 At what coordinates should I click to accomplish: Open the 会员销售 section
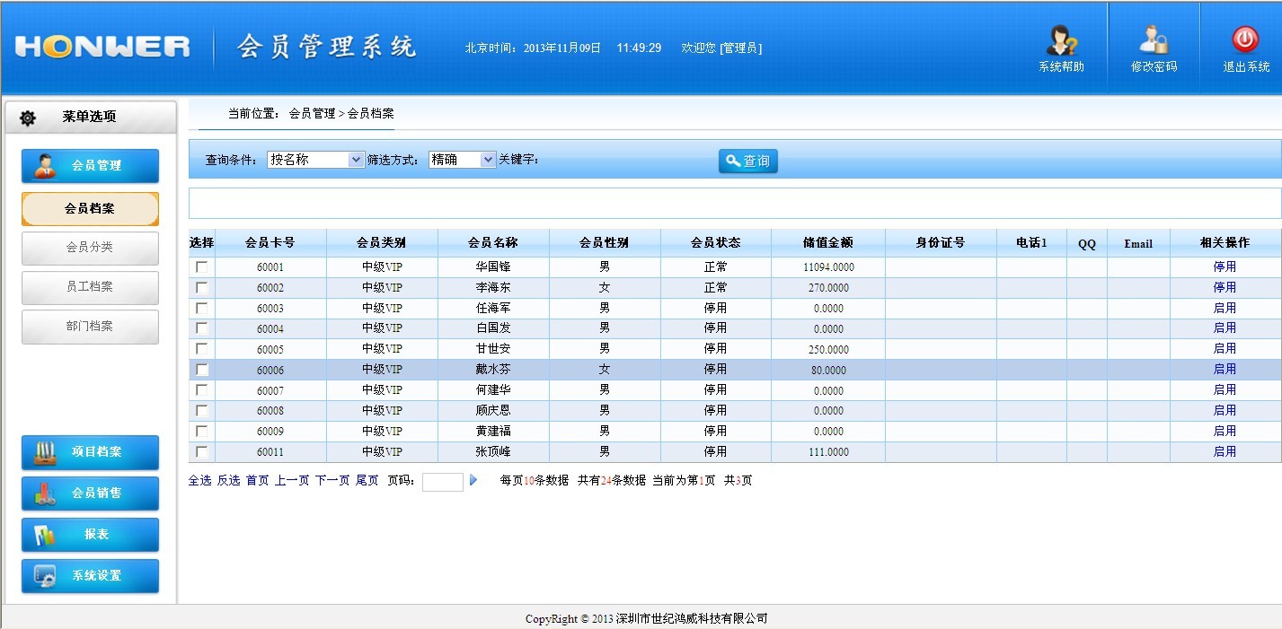[x=90, y=494]
